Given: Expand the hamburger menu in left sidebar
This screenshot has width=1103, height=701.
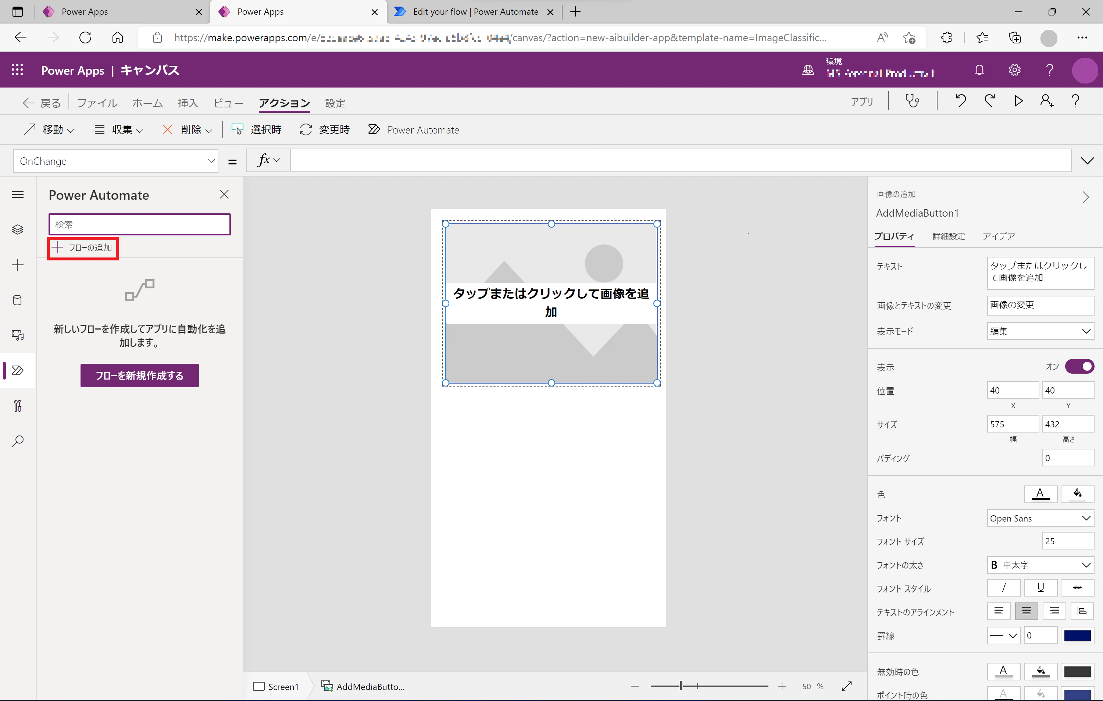Looking at the screenshot, I should click(17, 195).
